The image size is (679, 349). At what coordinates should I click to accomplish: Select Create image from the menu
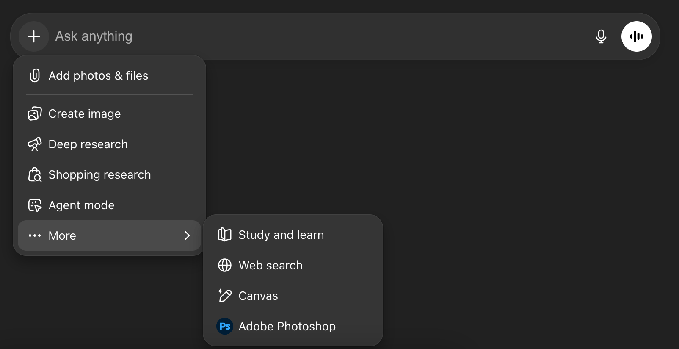(x=85, y=114)
